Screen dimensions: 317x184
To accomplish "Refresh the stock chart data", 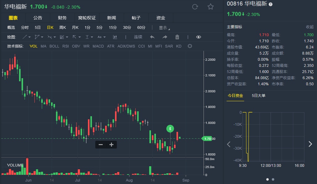I will (x=195, y=7).
